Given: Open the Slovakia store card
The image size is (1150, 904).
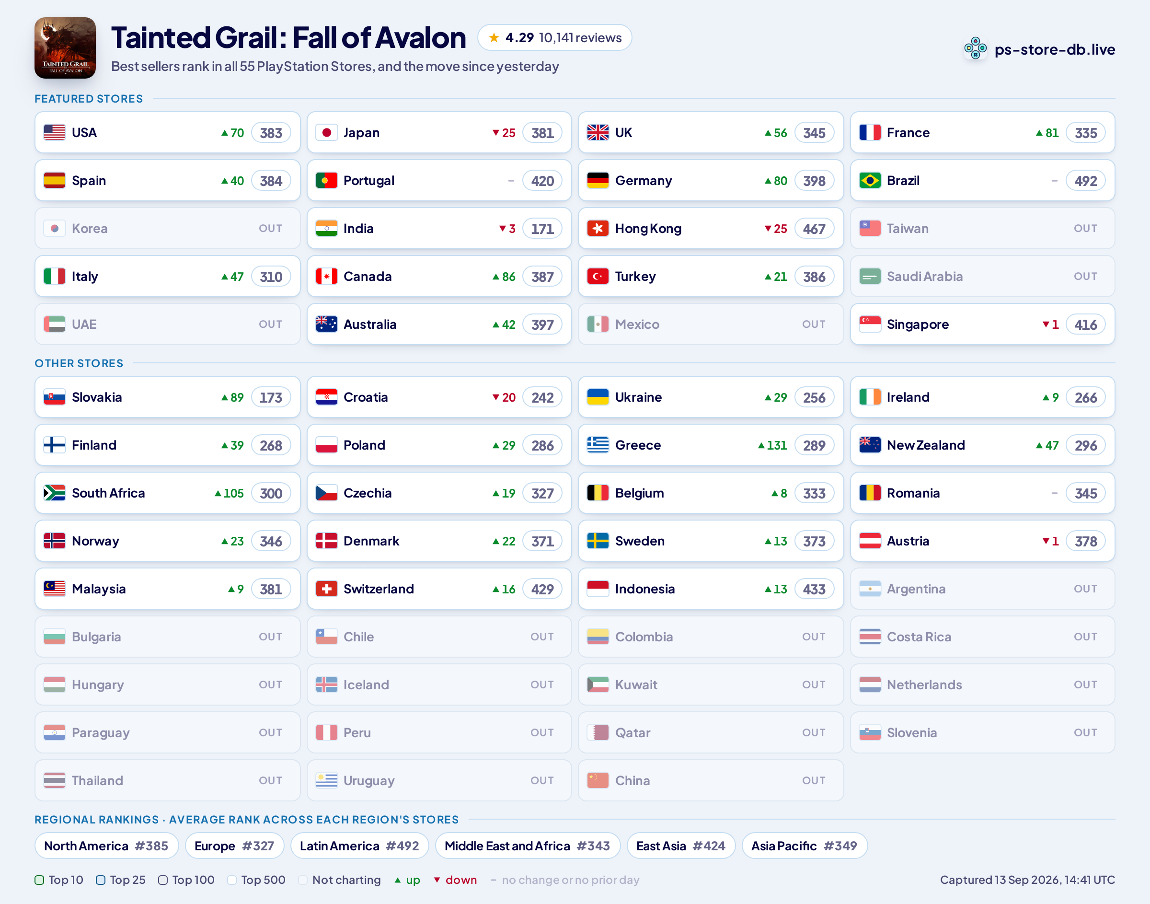Looking at the screenshot, I should pyautogui.click(x=167, y=397).
